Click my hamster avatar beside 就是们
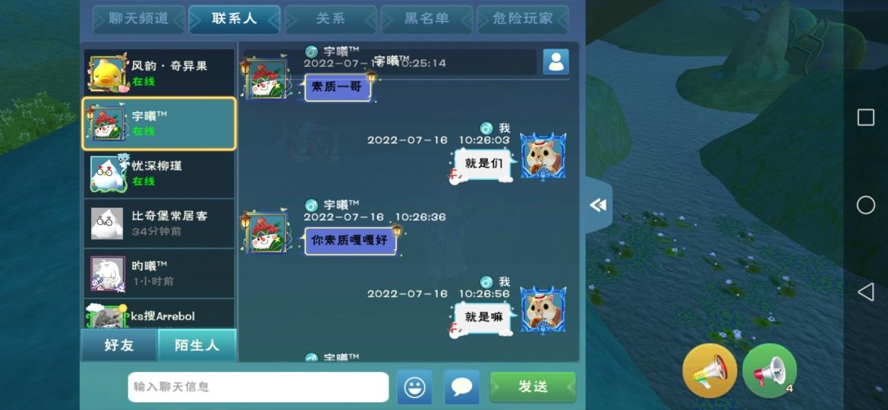The image size is (888, 410). click(543, 156)
